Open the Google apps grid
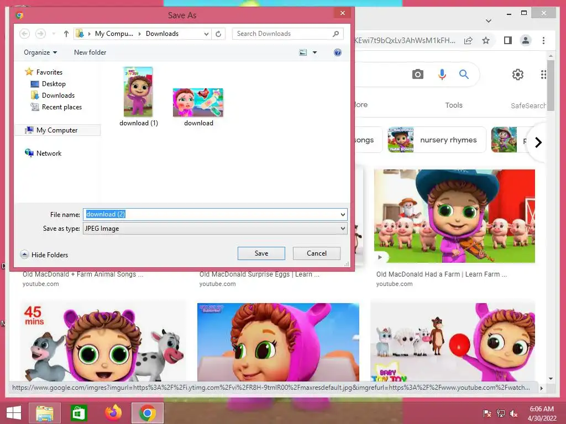Image resolution: width=566 pixels, height=424 pixels. [543, 75]
